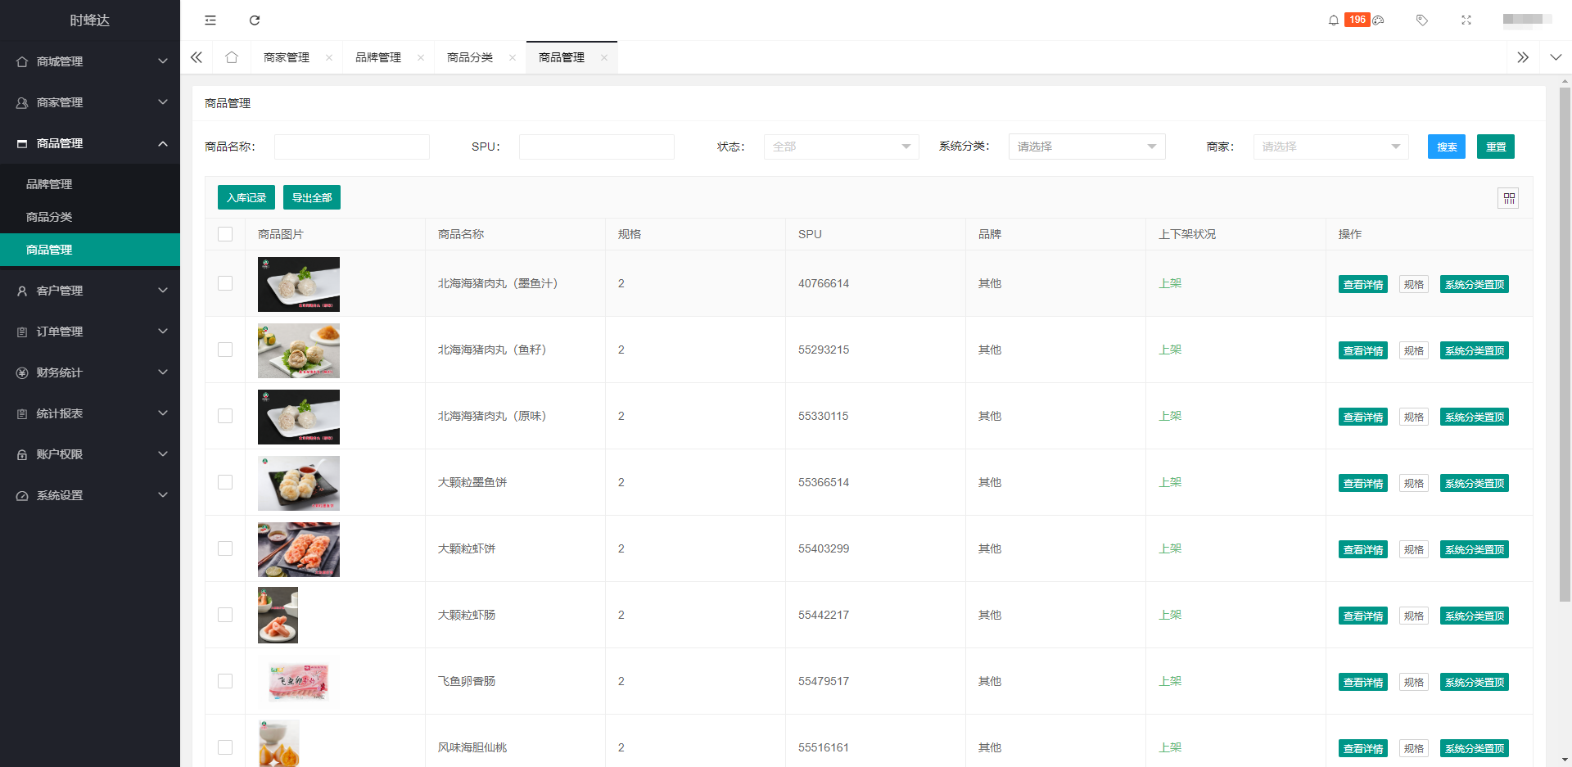The width and height of the screenshot is (1572, 767).
Task: Select the 飞鱼卵香肠 row checkbox
Action: pos(225,681)
